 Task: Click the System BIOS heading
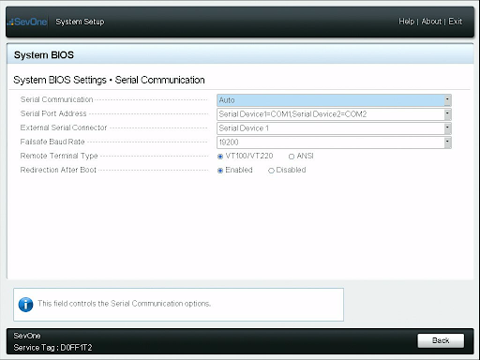tap(44, 55)
